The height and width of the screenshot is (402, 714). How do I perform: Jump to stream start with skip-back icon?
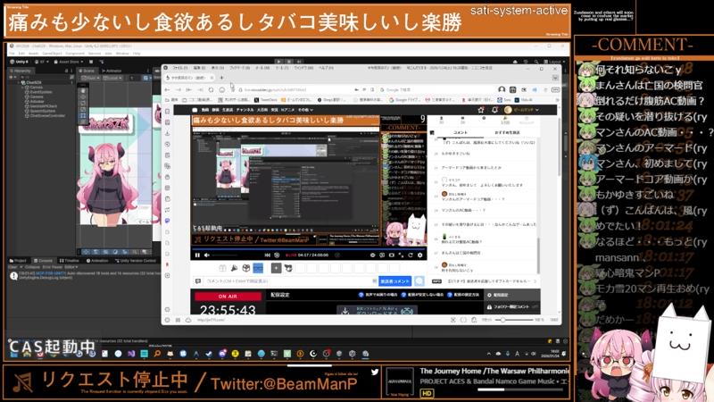pos(267,255)
